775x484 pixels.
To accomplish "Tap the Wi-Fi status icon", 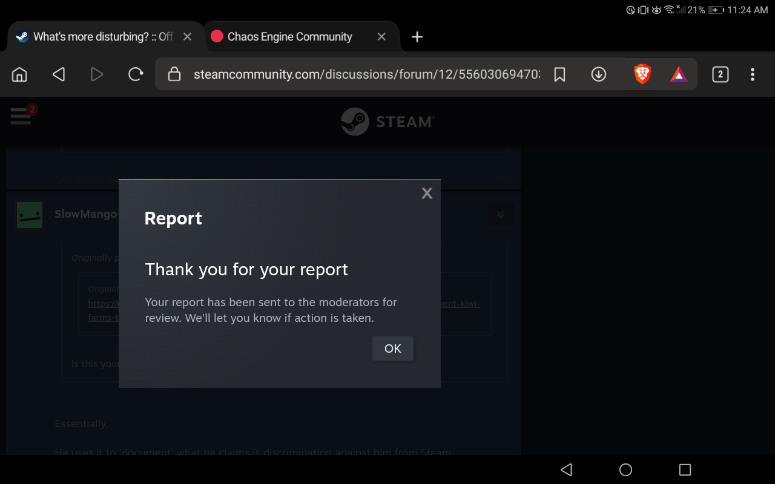I will click(669, 10).
